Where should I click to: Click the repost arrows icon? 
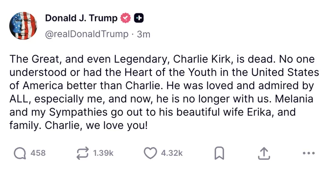(x=82, y=153)
